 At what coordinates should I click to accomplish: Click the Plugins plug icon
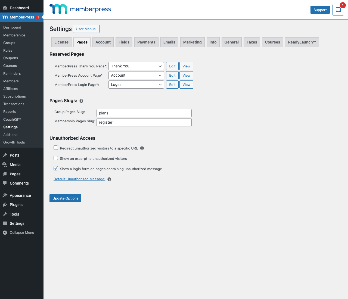5,205
